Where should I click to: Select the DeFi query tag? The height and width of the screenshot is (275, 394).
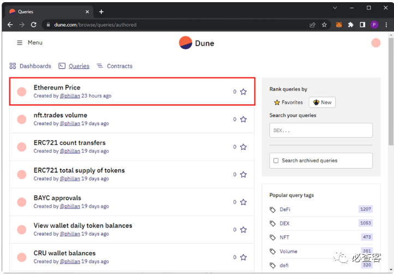285,210
